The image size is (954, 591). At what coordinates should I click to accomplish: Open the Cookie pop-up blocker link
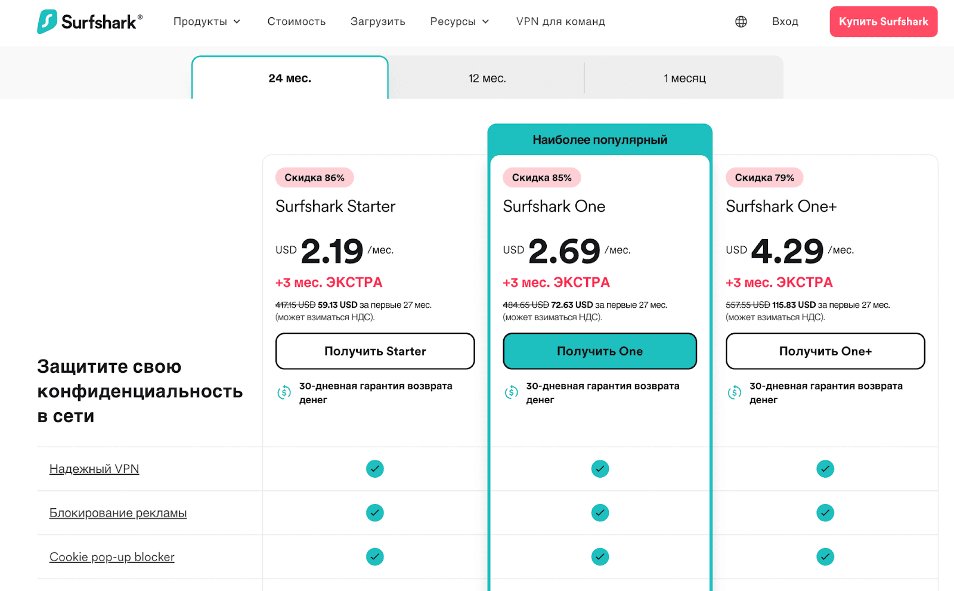112,557
